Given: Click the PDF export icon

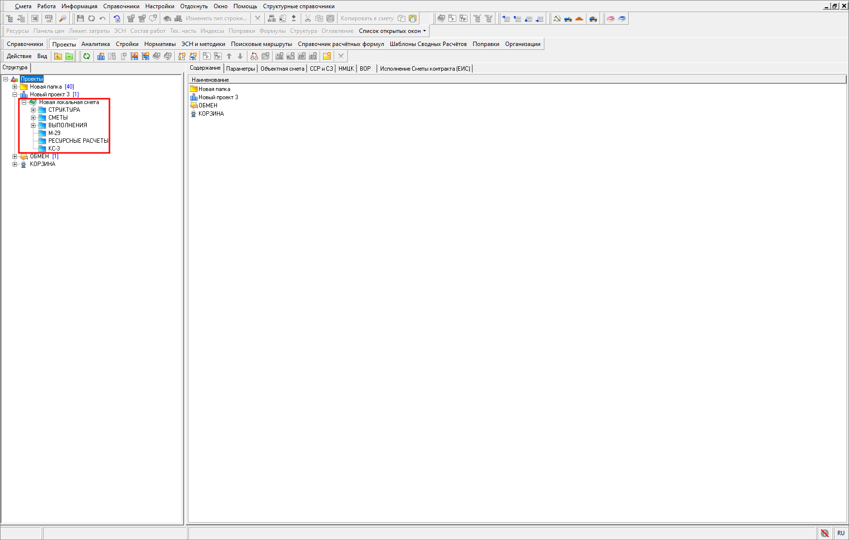Looking at the screenshot, I should click(x=49, y=18).
